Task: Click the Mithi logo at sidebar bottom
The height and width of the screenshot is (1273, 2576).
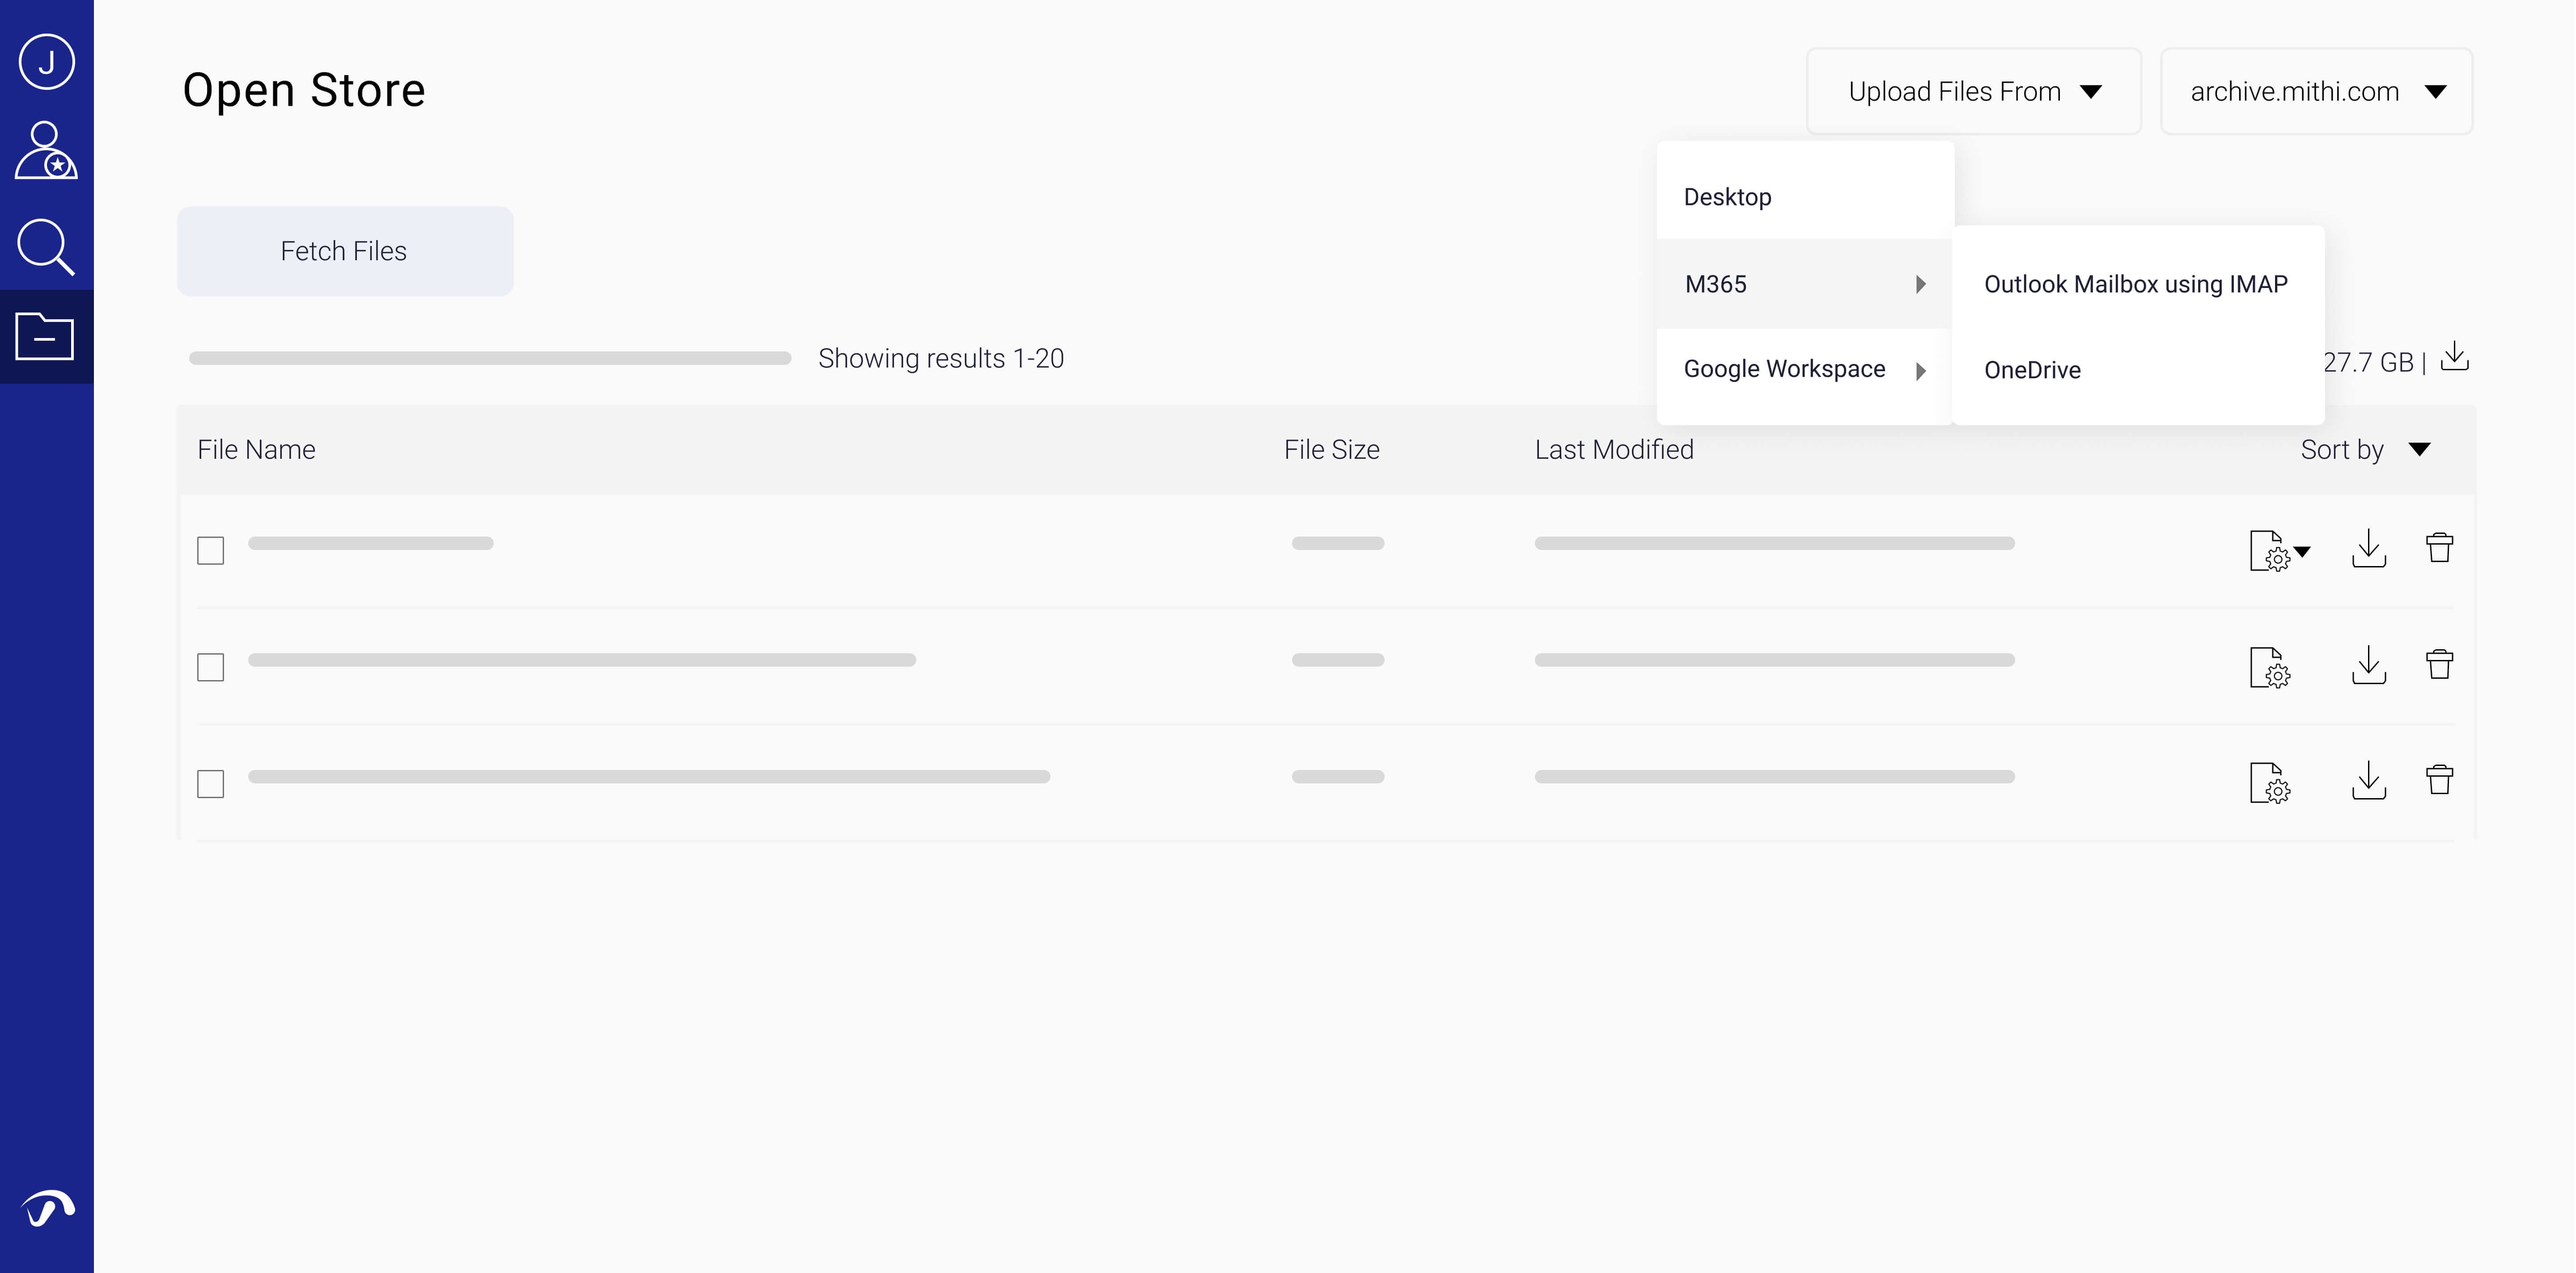Action: 47,1208
